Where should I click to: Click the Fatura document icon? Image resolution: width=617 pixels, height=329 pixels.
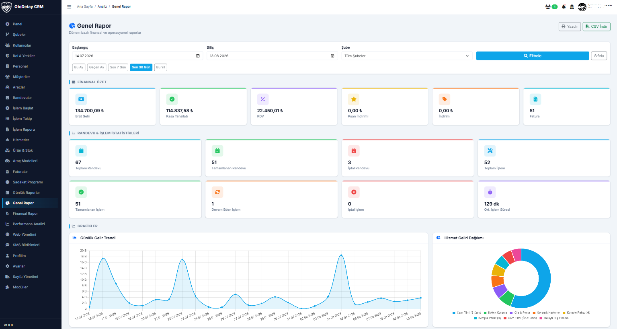[x=535, y=99]
